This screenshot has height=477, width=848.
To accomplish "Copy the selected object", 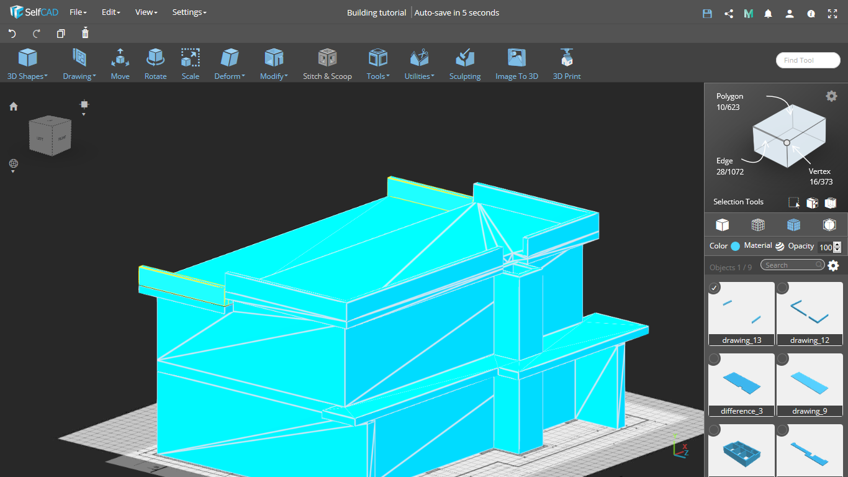I will click(61, 34).
